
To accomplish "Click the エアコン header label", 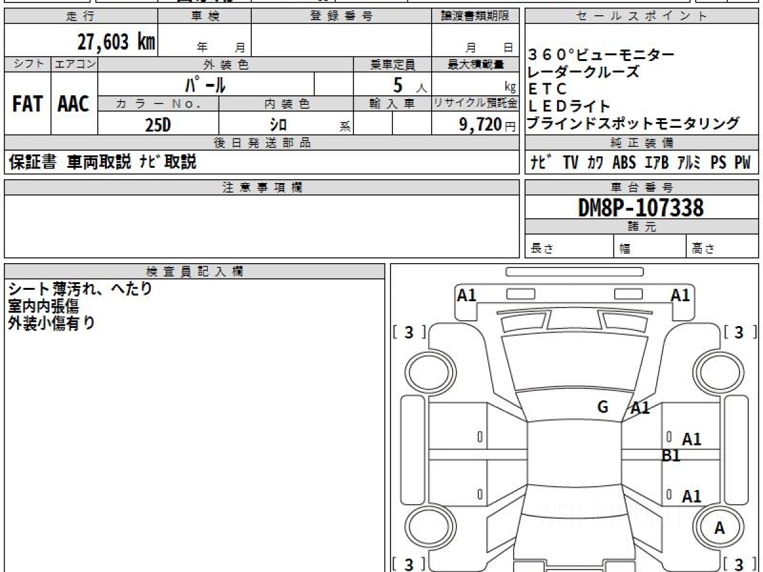I will pos(75,64).
